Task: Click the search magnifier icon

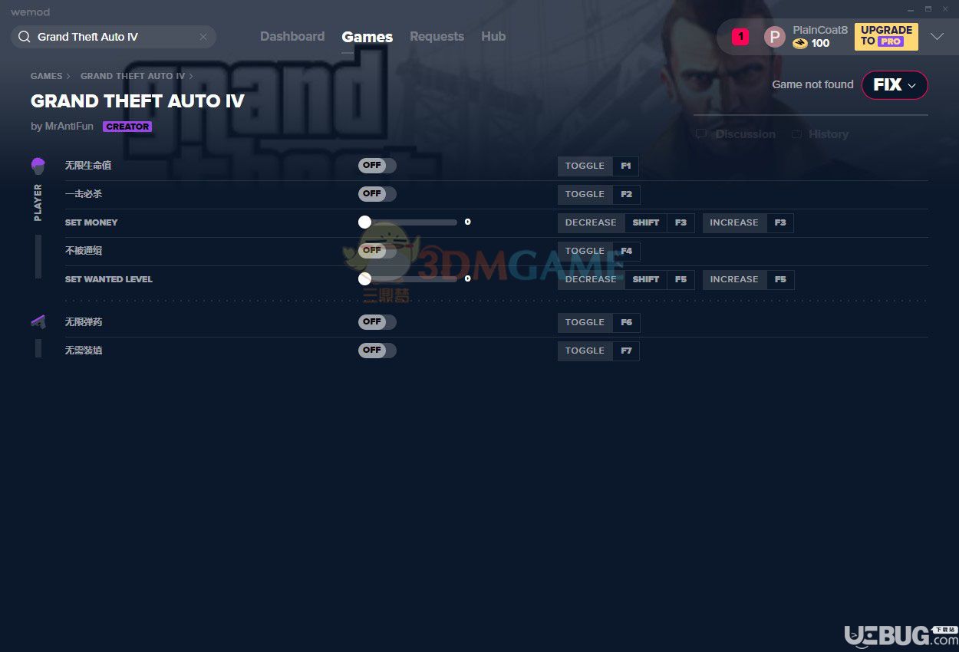Action: [x=24, y=37]
